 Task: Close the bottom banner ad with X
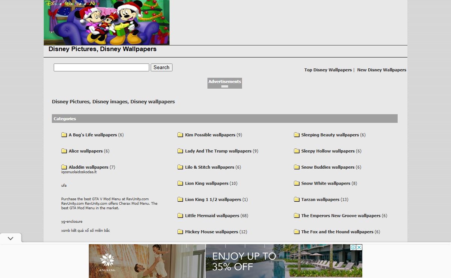pos(359,247)
